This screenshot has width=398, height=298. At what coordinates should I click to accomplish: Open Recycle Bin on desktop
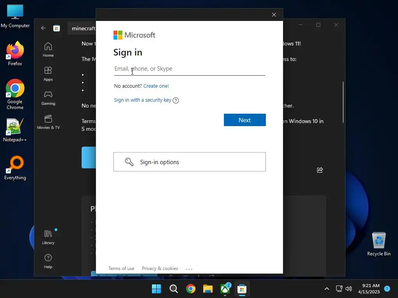tap(379, 244)
